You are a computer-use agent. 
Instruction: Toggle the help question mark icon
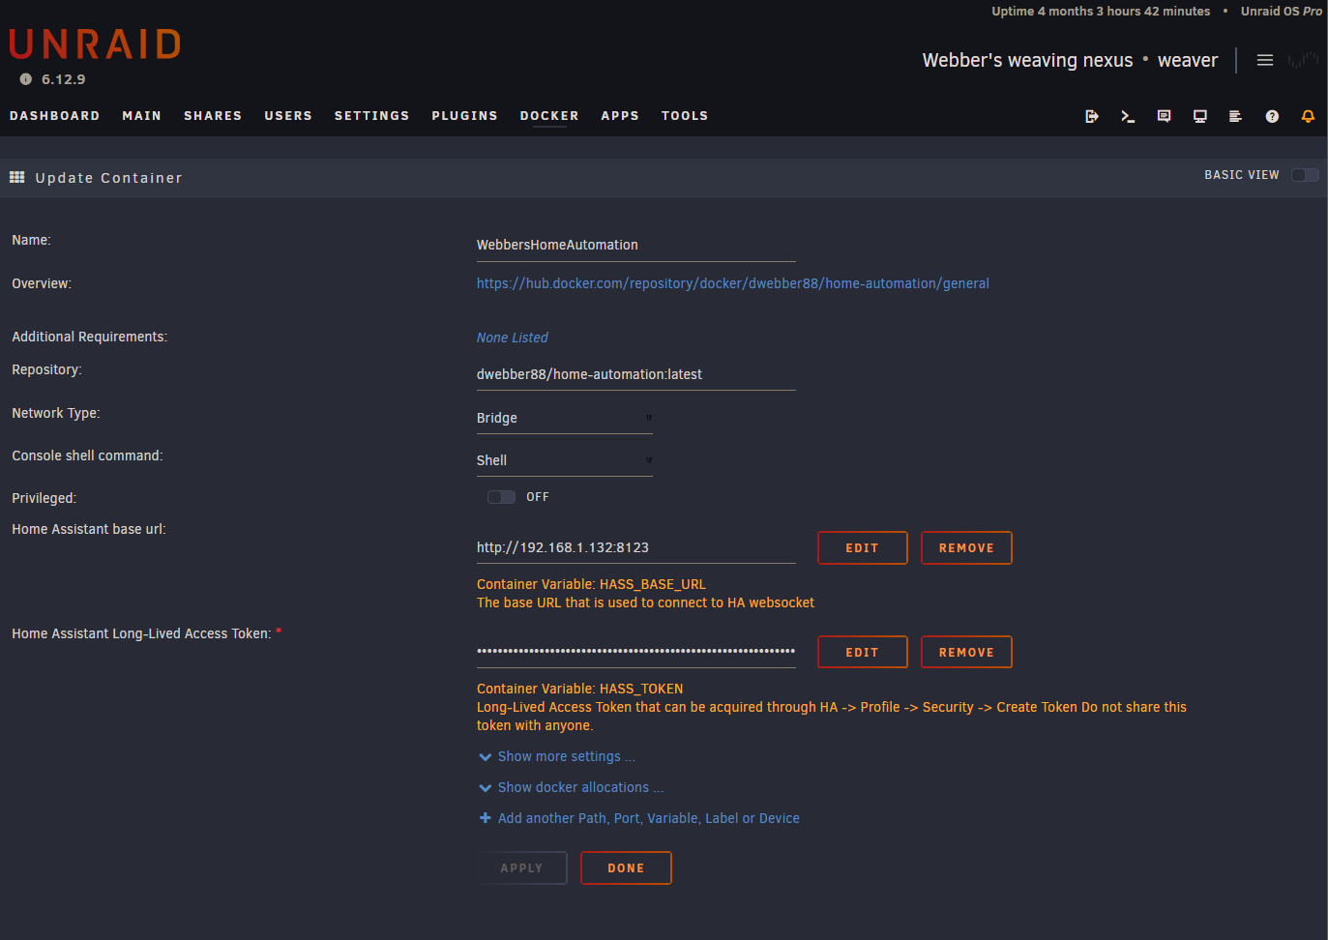(1272, 116)
